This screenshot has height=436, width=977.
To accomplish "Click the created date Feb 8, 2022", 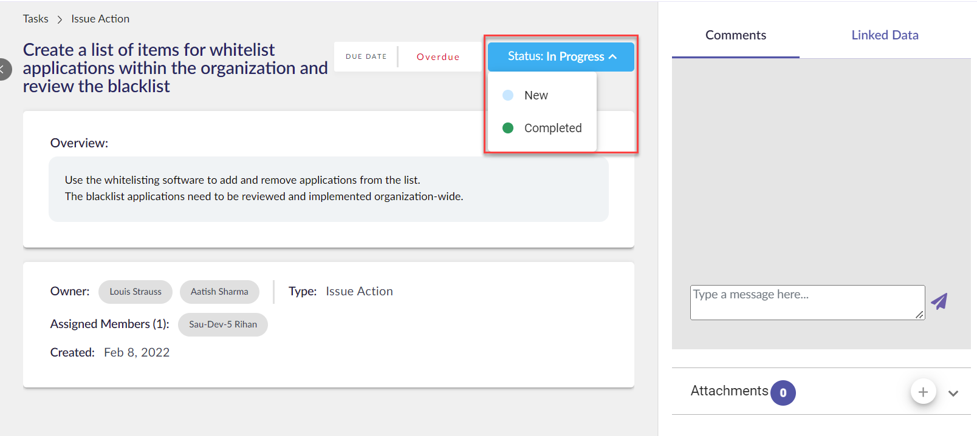I will [137, 352].
